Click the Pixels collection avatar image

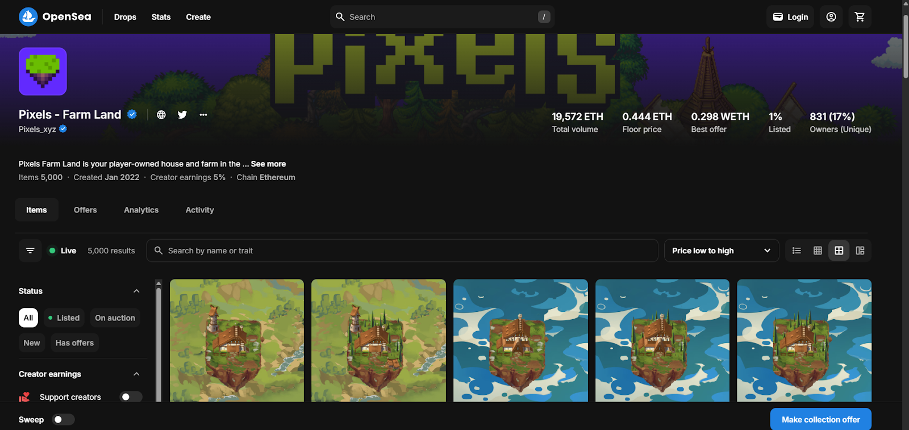tap(43, 72)
